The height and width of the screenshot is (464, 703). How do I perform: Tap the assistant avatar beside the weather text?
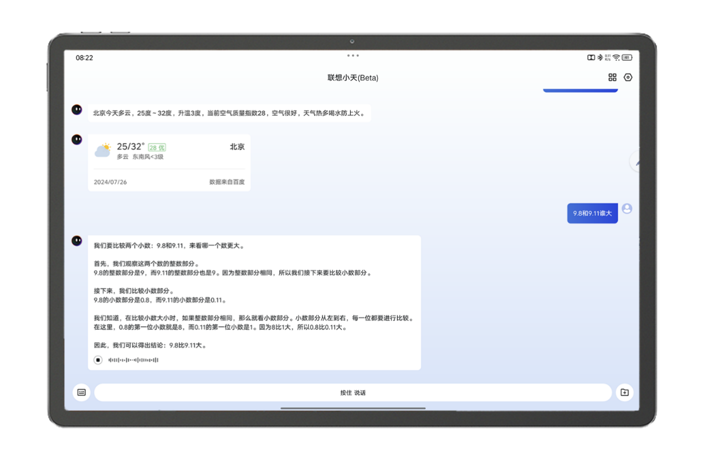tap(77, 110)
